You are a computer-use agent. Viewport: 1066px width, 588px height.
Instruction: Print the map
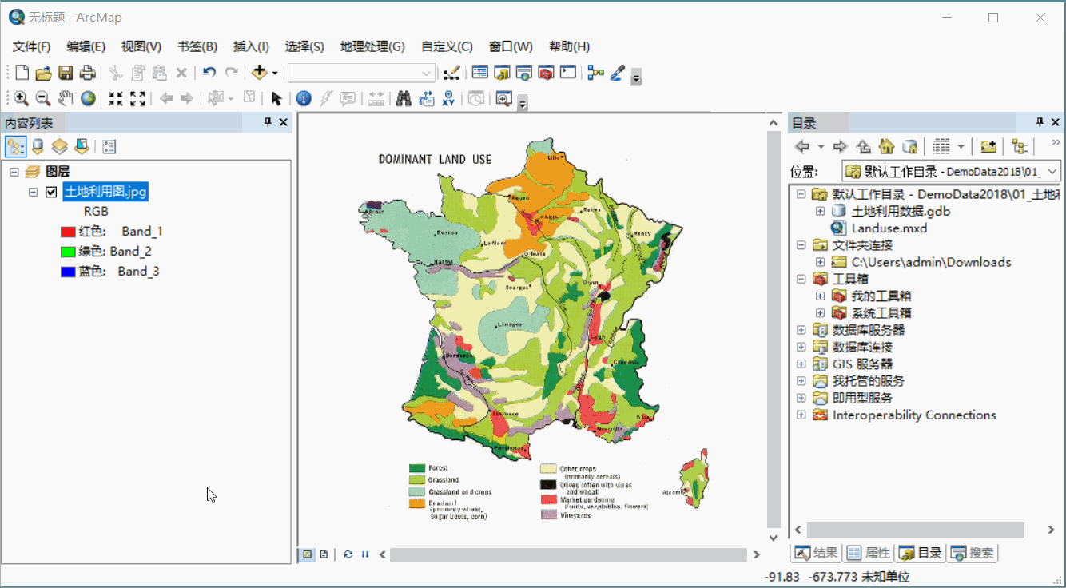point(88,73)
